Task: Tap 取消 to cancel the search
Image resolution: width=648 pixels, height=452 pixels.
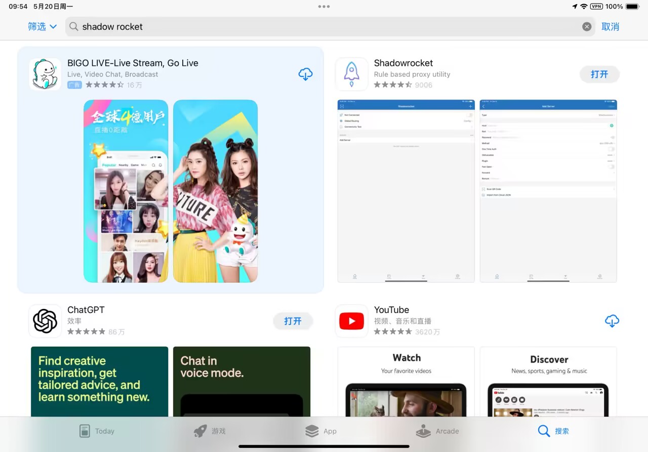Action: pos(610,27)
